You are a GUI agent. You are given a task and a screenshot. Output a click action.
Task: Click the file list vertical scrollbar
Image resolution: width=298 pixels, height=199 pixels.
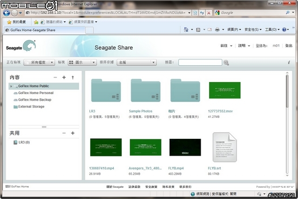click(x=287, y=124)
